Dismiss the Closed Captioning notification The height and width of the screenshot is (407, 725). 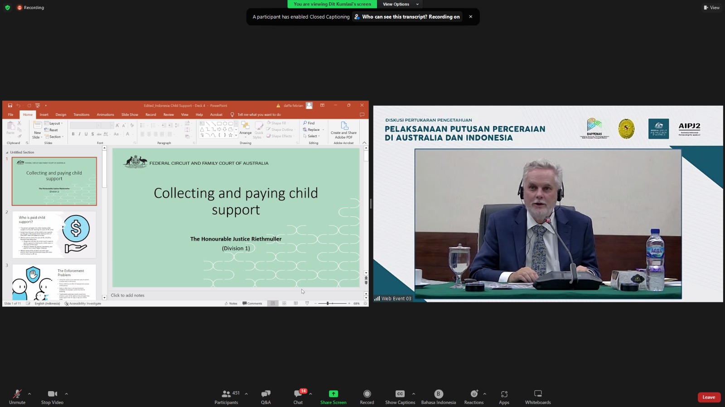[470, 17]
